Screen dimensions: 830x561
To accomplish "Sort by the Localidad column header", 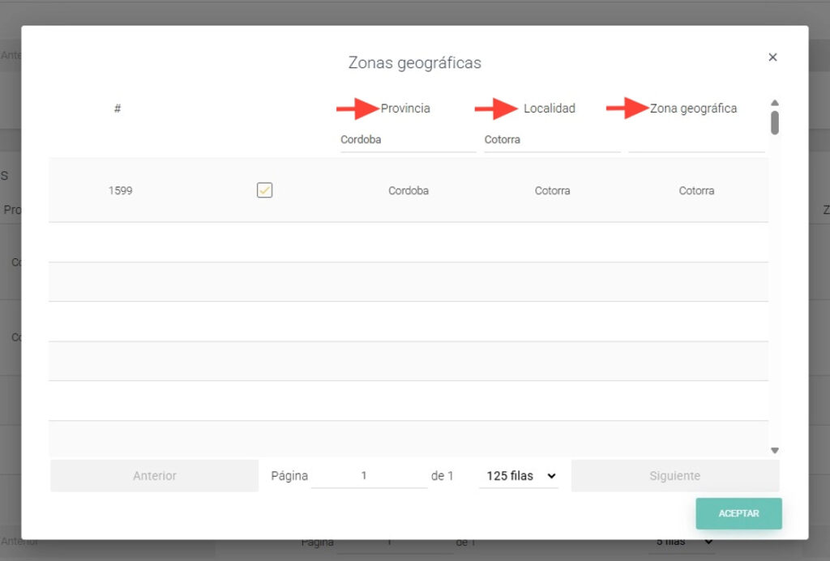I will 549,108.
